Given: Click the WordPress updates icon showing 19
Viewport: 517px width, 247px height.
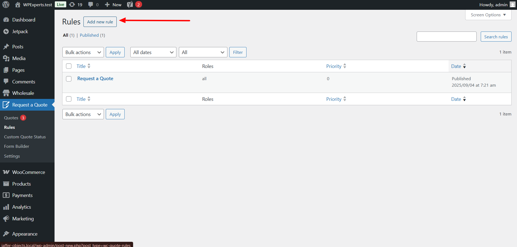Looking at the screenshot, I should [x=72, y=4].
